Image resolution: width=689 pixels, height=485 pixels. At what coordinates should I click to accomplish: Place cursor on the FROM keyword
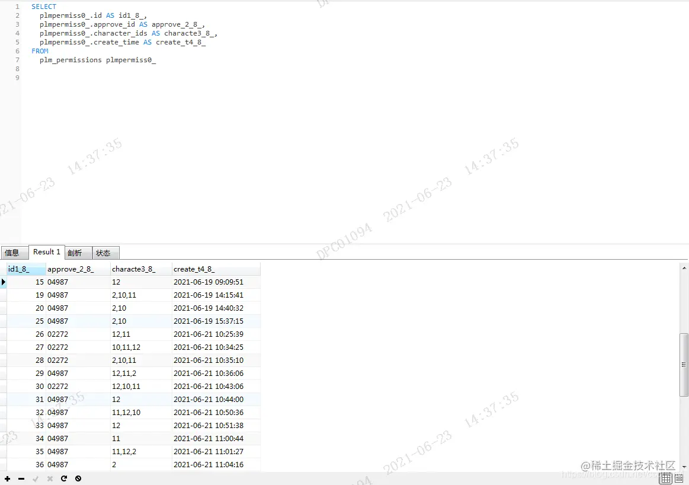[40, 51]
